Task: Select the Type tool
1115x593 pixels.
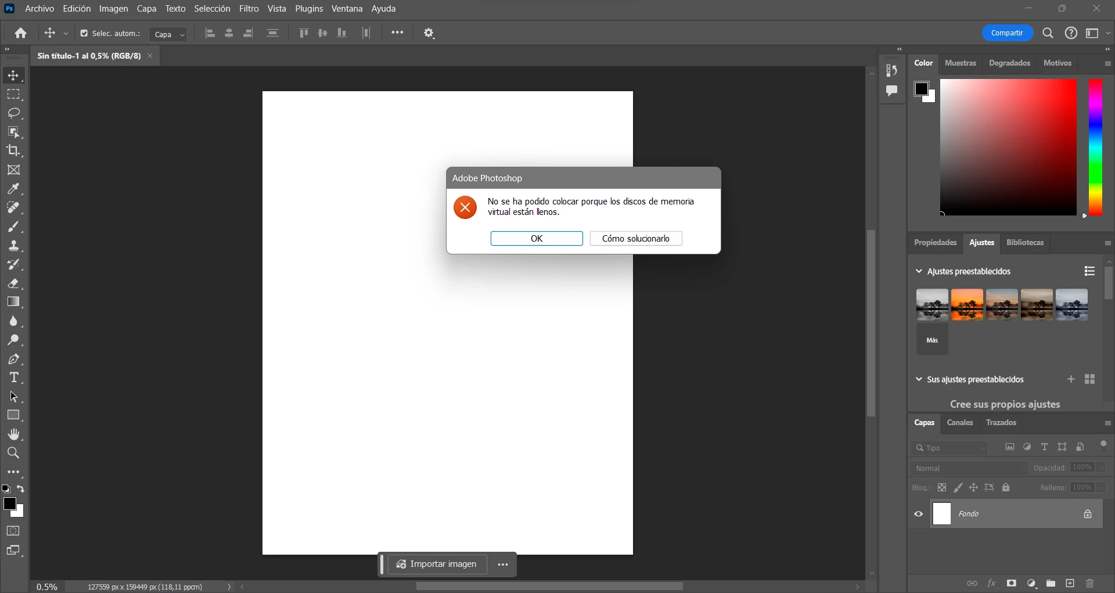Action: coord(13,378)
